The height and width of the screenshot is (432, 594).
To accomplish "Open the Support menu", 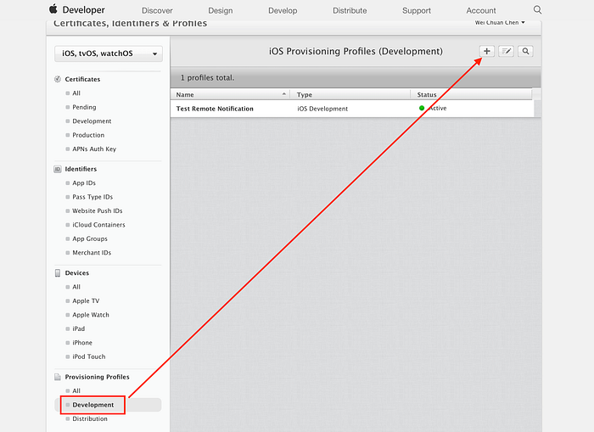I will point(417,11).
